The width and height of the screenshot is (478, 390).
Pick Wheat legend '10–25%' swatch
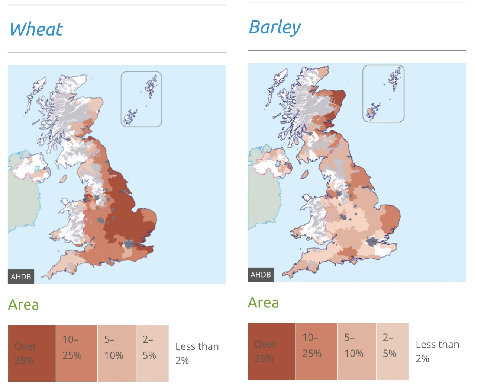click(x=77, y=353)
